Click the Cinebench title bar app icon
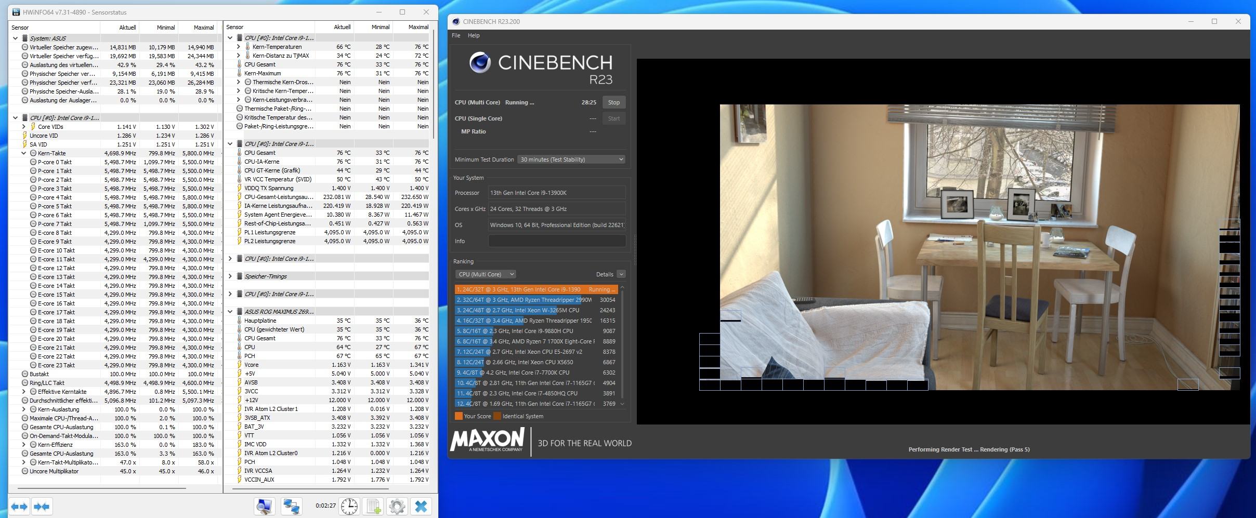This screenshot has width=1256, height=518. pyautogui.click(x=456, y=22)
